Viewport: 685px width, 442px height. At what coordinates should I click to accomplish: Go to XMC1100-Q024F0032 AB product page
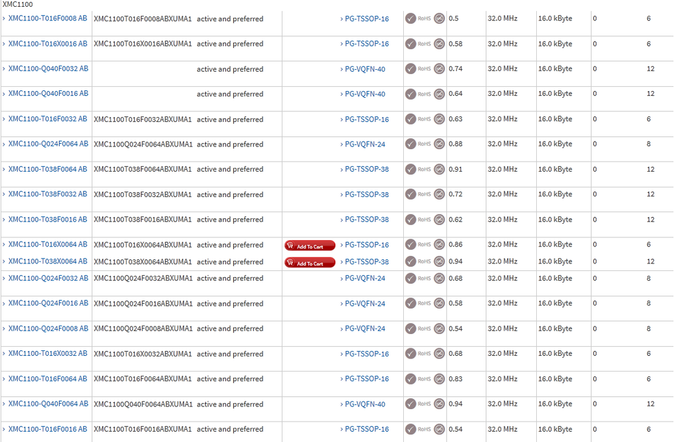(x=48, y=278)
